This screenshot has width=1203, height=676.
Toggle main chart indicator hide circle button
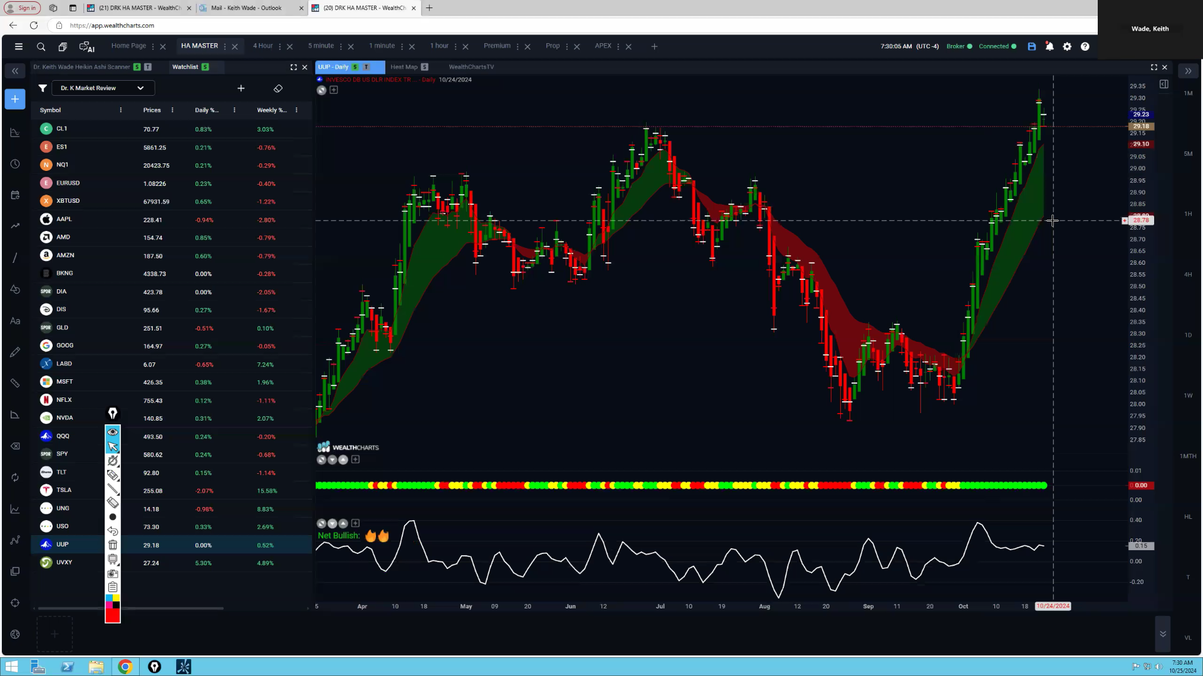click(321, 90)
